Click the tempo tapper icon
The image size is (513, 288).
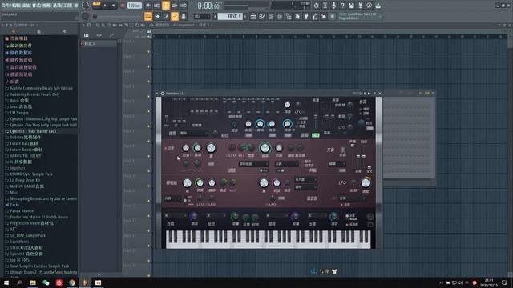tap(315, 16)
